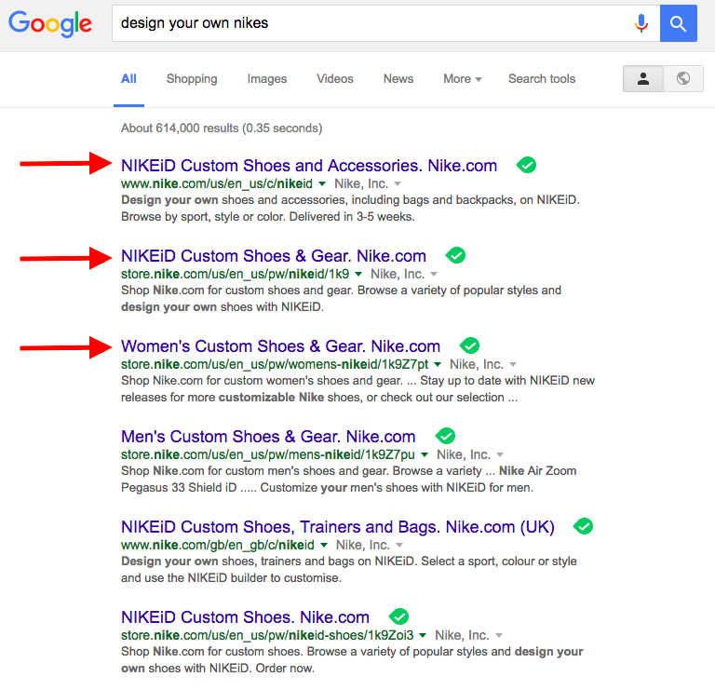Expand green arrow after www.nike.com/us/en_us/c/nikeid
715x690 pixels.
(x=322, y=183)
